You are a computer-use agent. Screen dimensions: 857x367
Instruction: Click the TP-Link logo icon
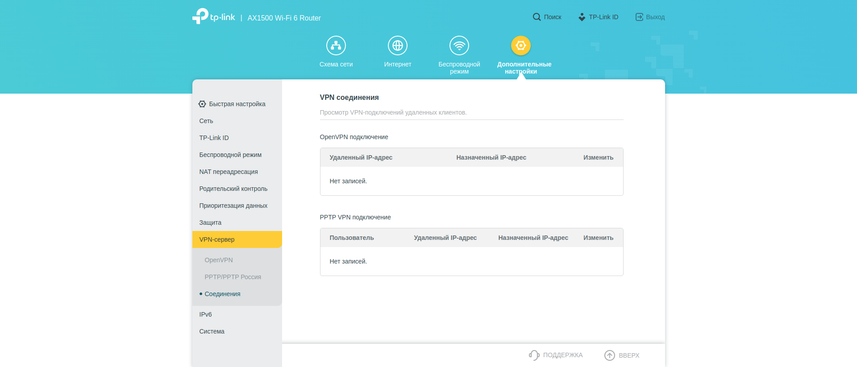(200, 16)
